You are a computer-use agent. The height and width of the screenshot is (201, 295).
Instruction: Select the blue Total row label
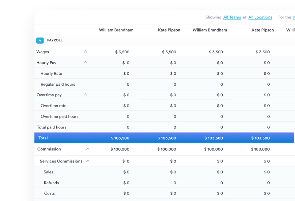coord(43,138)
